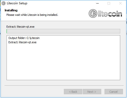The height and width of the screenshot is (98, 127).
Task: Click the white header banner area
Action: pyautogui.click(x=63, y=14)
